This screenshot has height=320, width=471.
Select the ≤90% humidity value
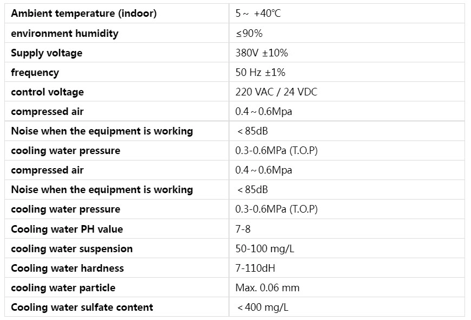[249, 33]
